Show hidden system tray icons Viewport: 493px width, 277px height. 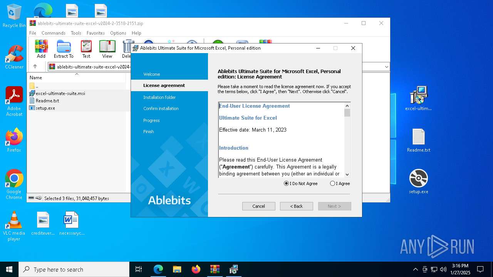(415, 269)
